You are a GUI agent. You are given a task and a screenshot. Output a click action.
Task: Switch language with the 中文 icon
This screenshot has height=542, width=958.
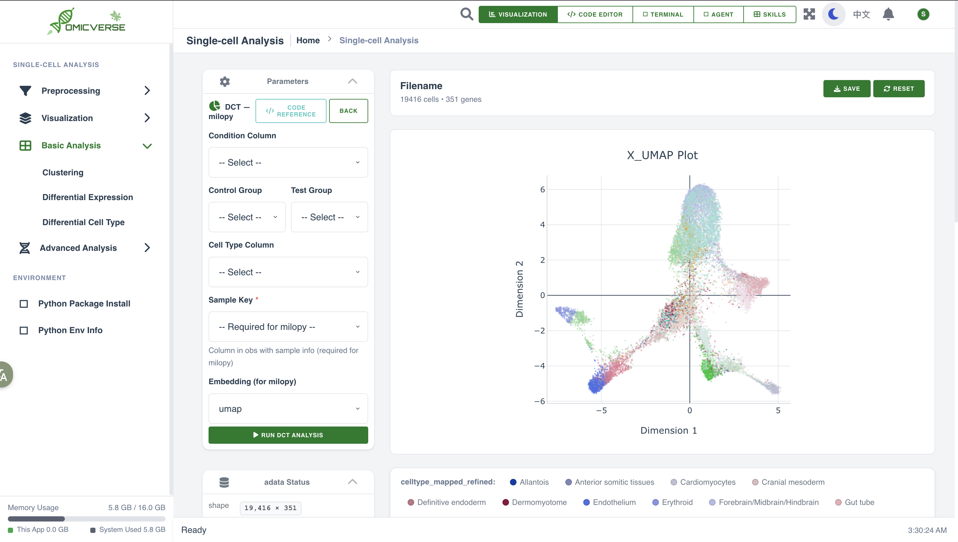coord(861,14)
